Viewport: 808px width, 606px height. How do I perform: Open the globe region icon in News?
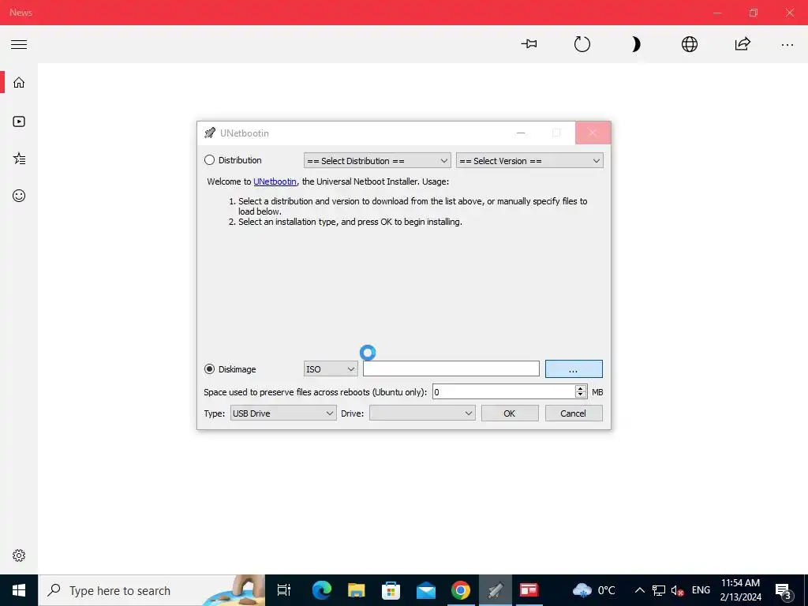click(x=690, y=44)
